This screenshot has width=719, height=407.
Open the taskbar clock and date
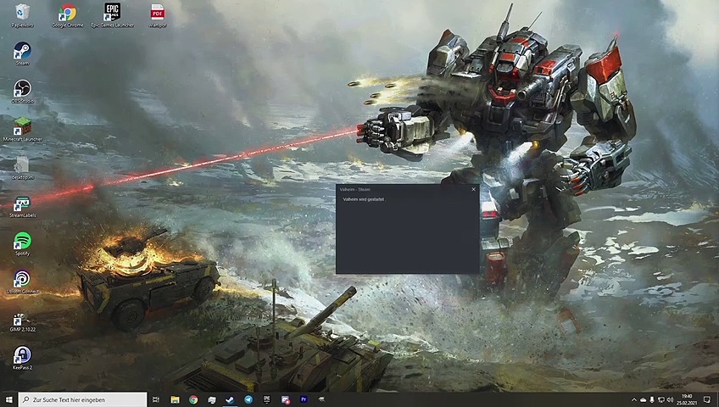687,399
